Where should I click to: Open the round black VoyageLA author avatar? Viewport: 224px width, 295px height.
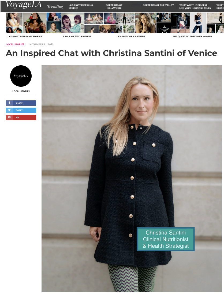[21, 76]
